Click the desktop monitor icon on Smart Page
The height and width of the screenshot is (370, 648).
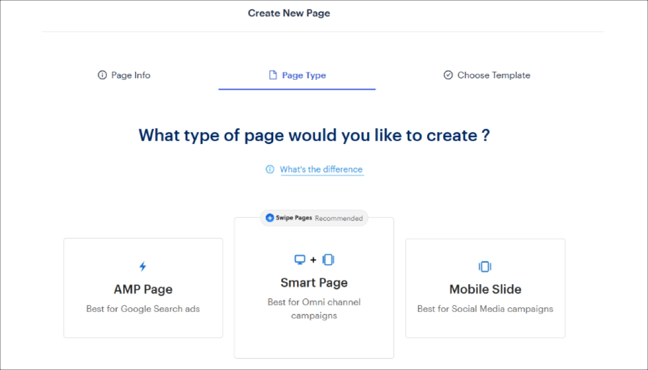[x=301, y=259]
